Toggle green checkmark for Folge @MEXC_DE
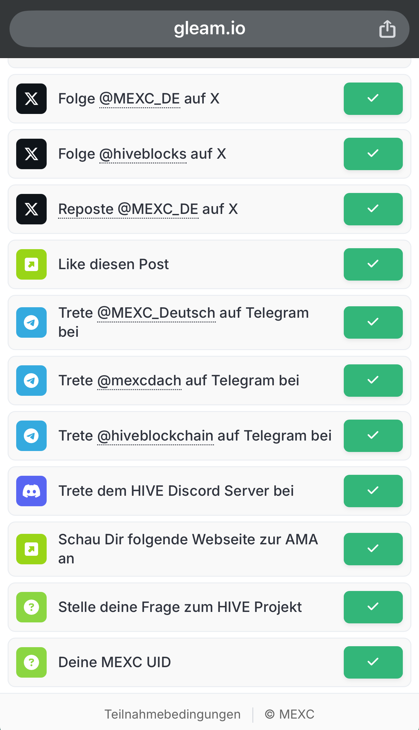This screenshot has height=730, width=419. [x=373, y=99]
